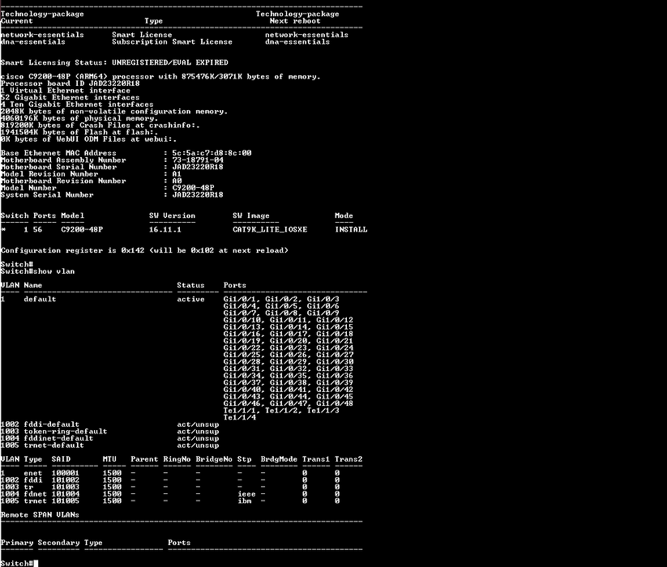Click Model Revision Number value A1
The image size is (667, 567).
177,174
